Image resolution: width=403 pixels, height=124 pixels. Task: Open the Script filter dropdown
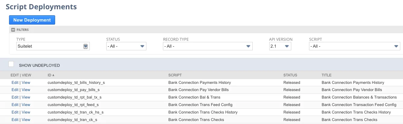355,46
